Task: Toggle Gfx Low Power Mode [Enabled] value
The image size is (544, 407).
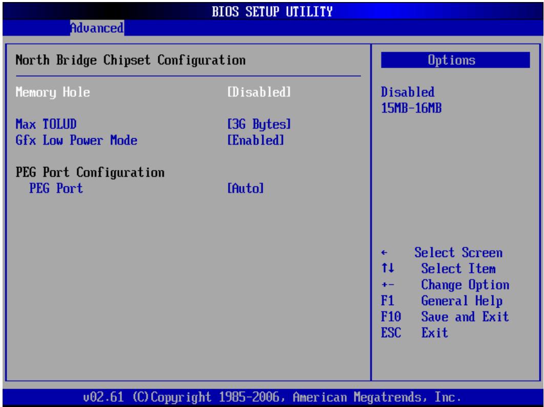Action: pyautogui.click(x=256, y=140)
